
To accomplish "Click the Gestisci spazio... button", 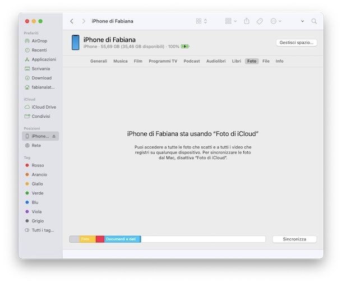I will 297,43.
